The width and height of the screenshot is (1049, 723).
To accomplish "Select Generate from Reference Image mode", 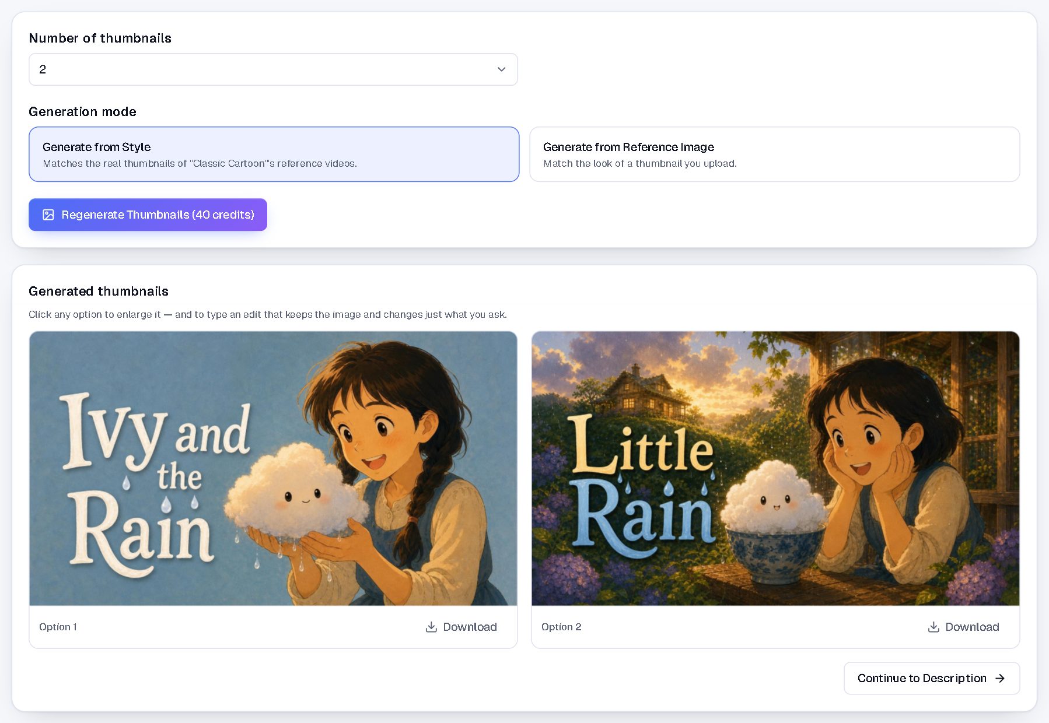I will click(774, 155).
